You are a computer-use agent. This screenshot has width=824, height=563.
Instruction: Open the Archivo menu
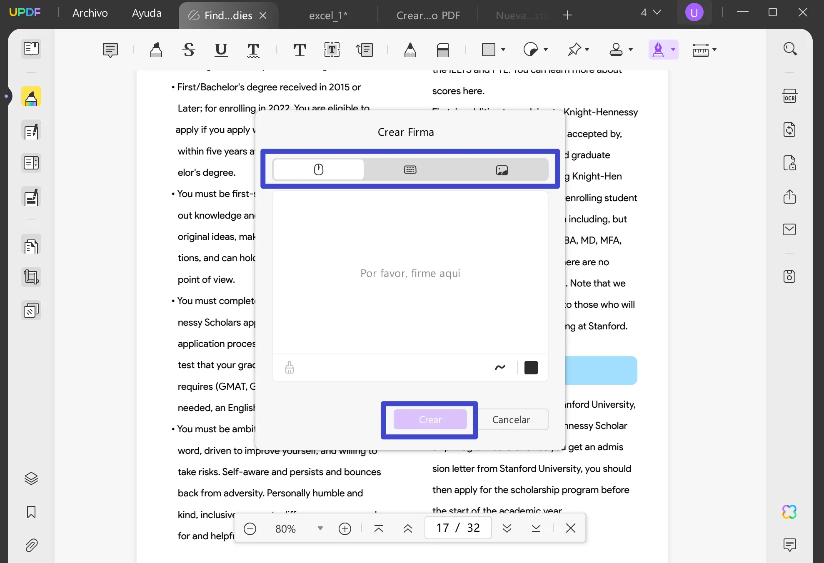coord(90,13)
